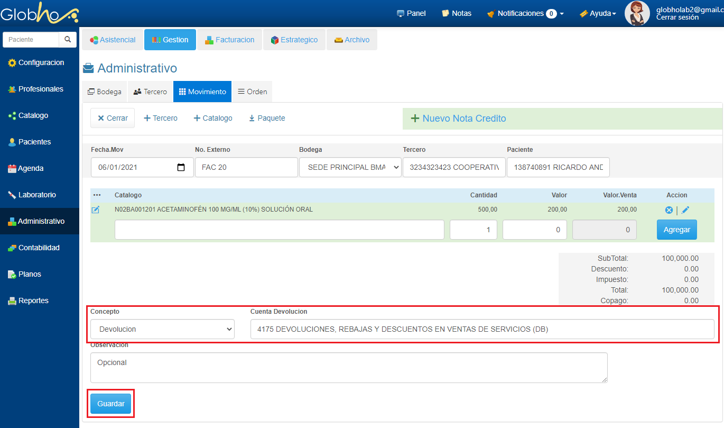Open the three-dots column options header
The width and height of the screenshot is (724, 428).
[97, 195]
